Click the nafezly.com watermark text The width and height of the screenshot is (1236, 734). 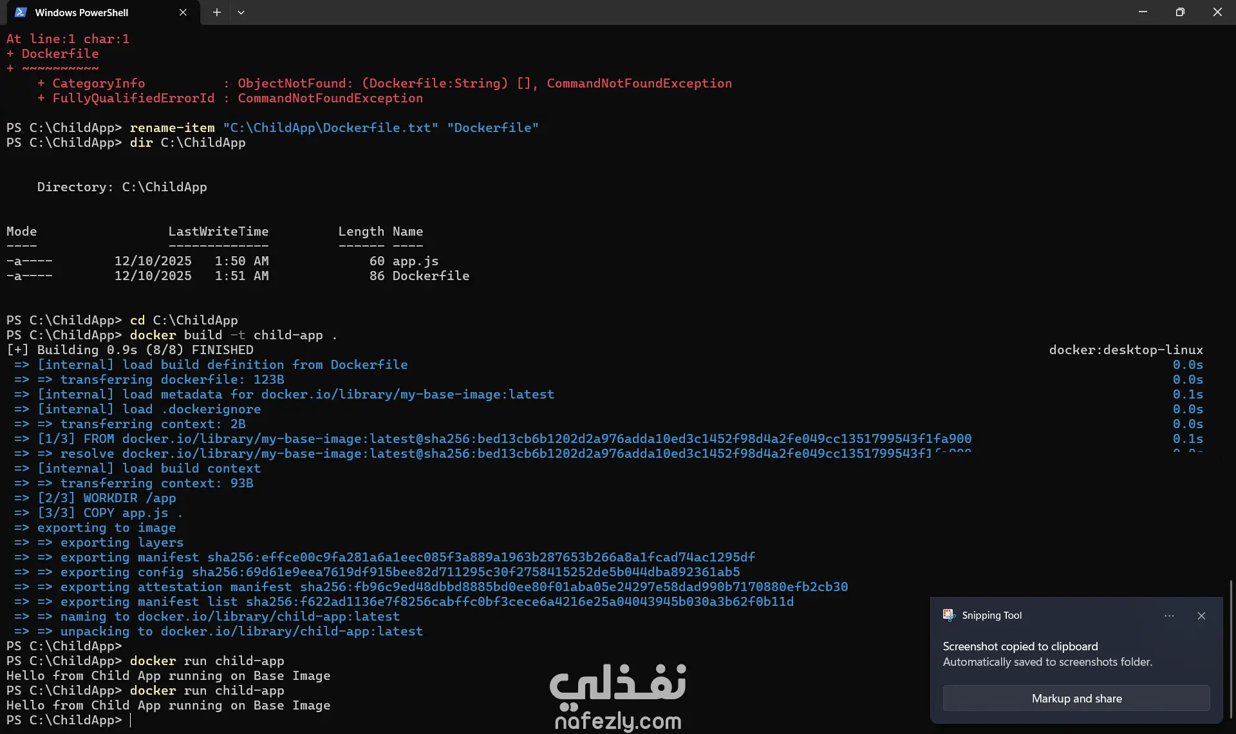point(617,720)
